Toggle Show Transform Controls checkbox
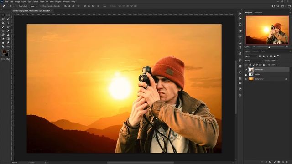This screenshot has width=292, height=164. tap(41, 6)
